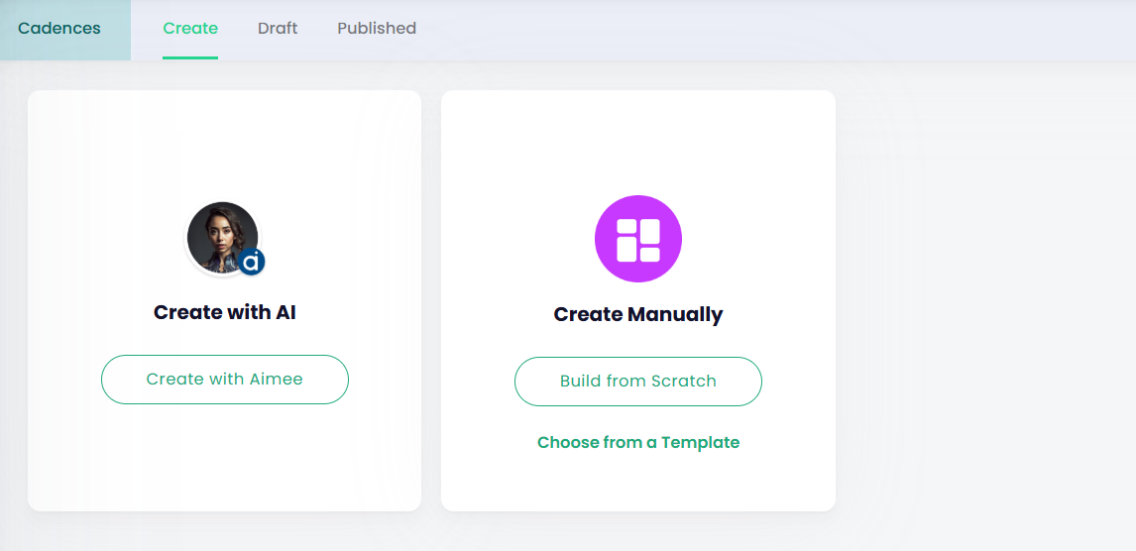Click blank space below Choose from a Template
Viewport: 1136px width, 551px height.
[638, 484]
